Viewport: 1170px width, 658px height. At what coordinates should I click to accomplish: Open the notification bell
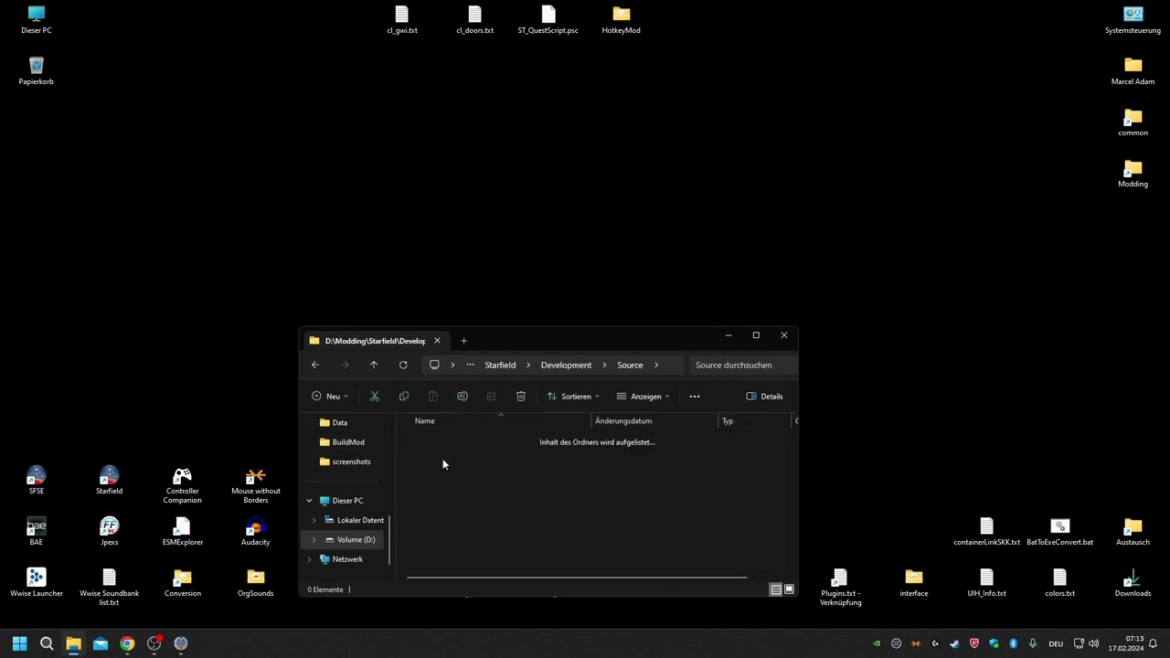[x=1154, y=643]
